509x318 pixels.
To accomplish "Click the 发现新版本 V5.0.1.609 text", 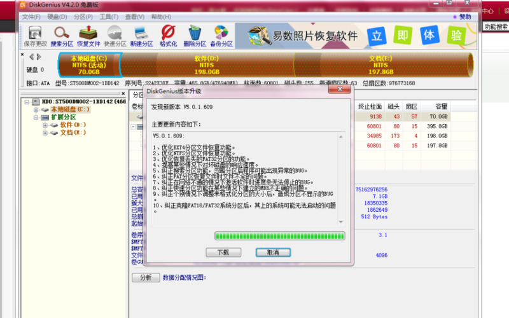I will tap(182, 107).
